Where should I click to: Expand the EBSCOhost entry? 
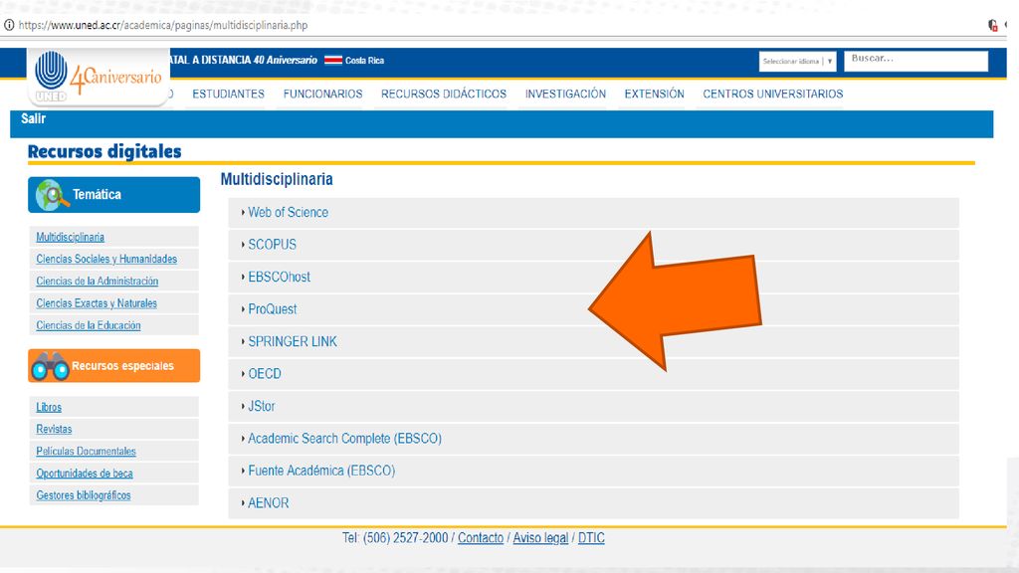coord(593,277)
